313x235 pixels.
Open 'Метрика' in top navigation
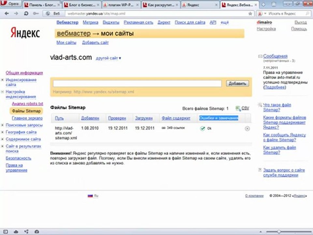(x=90, y=23)
